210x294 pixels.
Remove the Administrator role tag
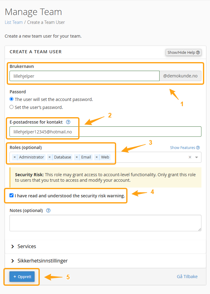pyautogui.click(x=15, y=157)
